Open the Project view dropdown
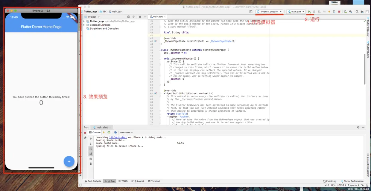 (92, 17)
